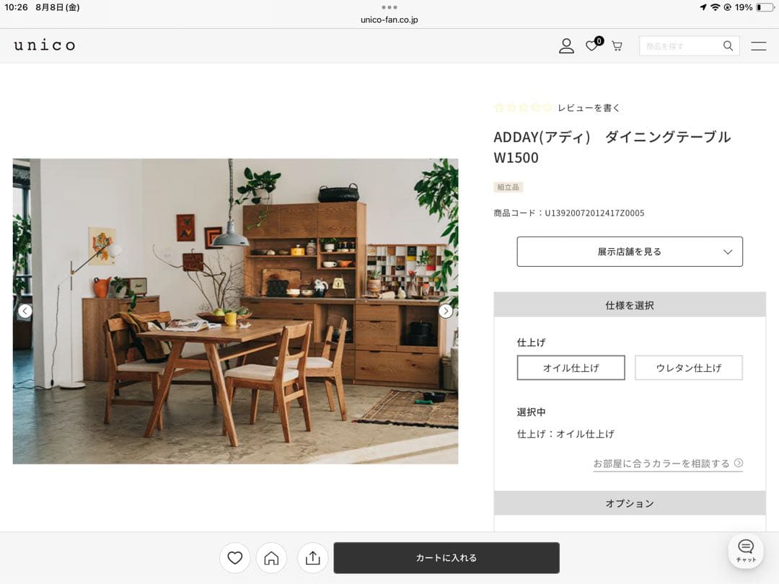779x584 pixels.
Task: Show the previous product image with left arrow
Action: tap(25, 311)
